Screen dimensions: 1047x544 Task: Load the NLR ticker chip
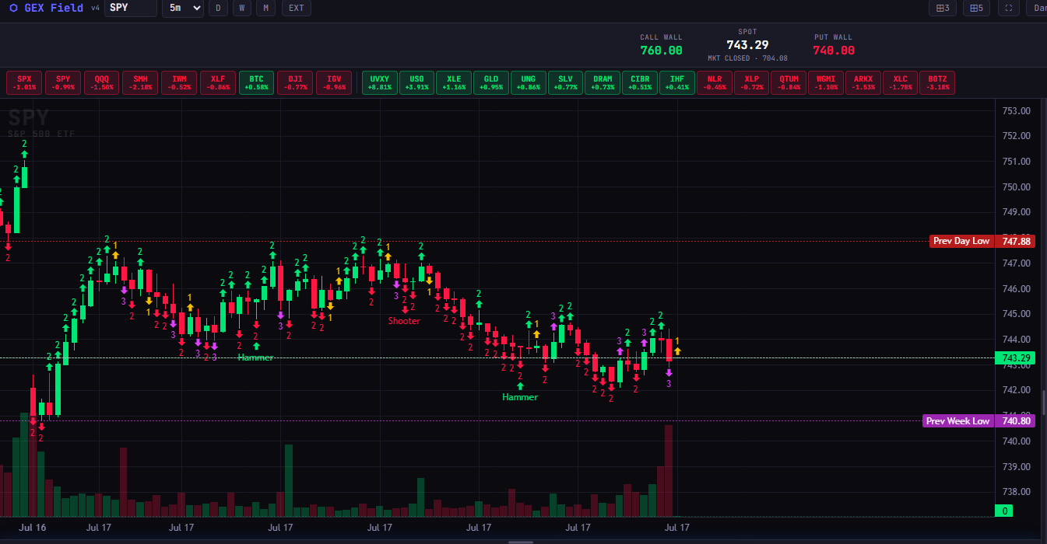tap(714, 82)
